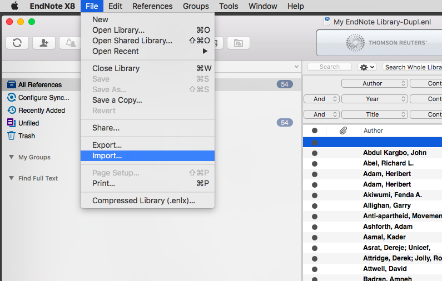Screen dimensions: 442x281
Task: Open the Search Whole Library scope selector
Action: coord(412,67)
